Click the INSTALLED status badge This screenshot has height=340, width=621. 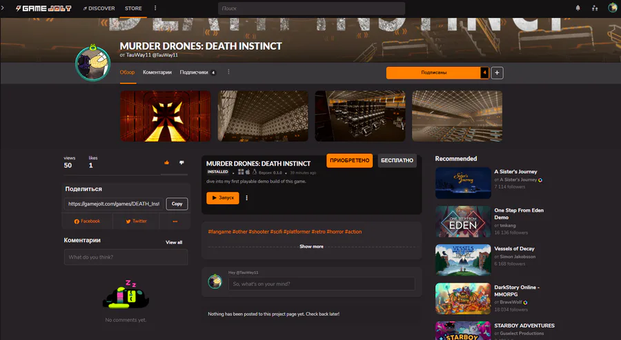pyautogui.click(x=218, y=172)
